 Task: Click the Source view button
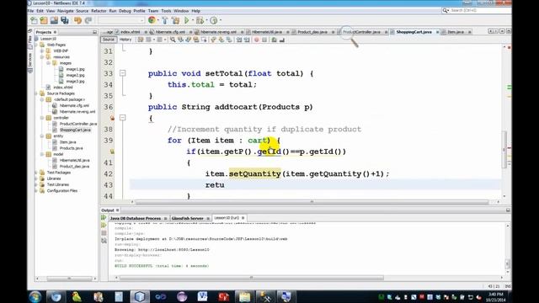point(108,40)
